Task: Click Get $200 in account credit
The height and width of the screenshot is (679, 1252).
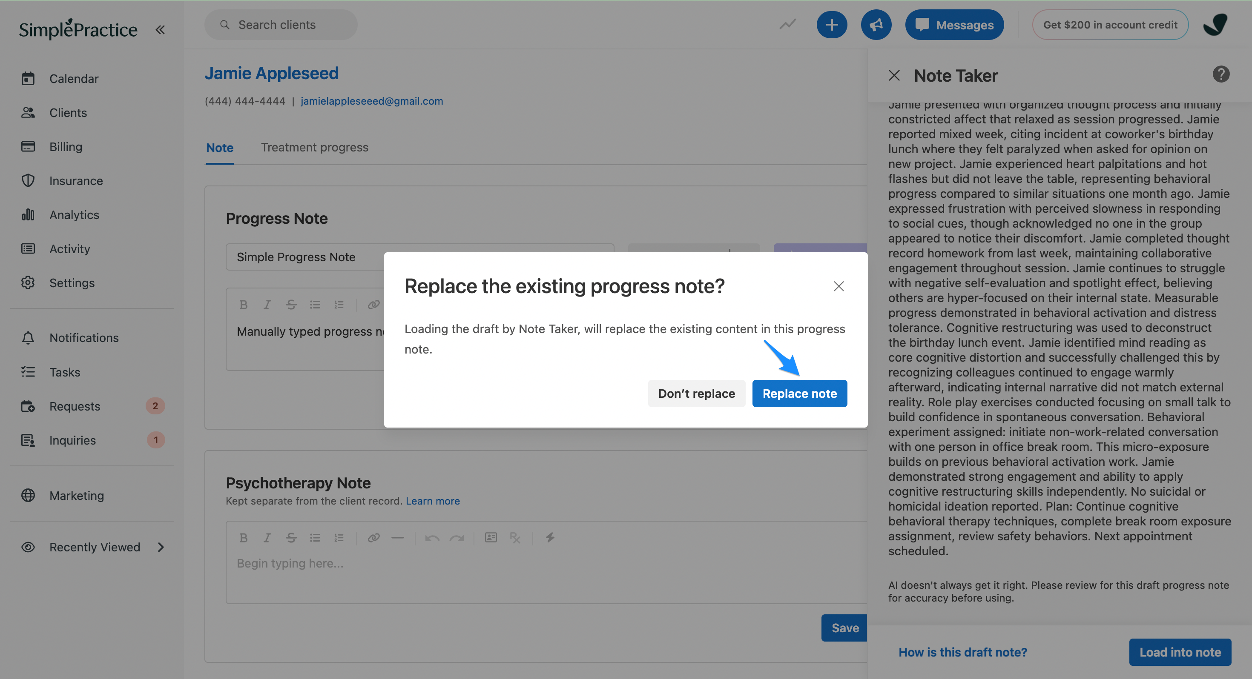Action: [1110, 24]
